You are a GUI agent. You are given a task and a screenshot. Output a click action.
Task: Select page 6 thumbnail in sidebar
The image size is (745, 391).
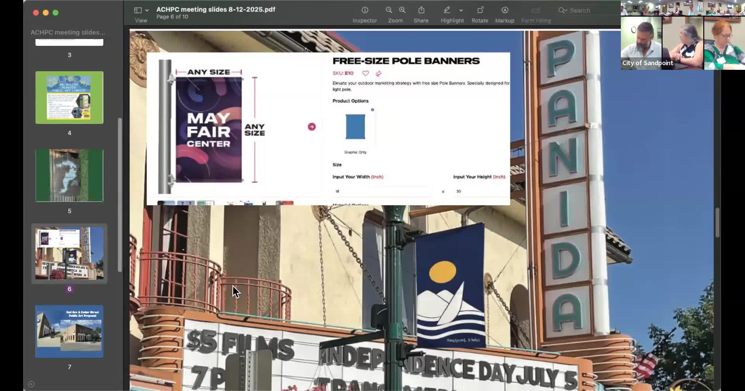point(69,253)
